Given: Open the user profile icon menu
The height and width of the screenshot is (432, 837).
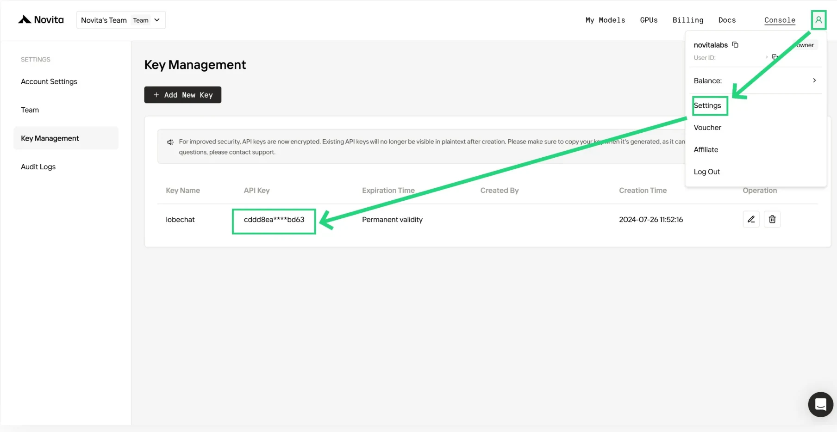Looking at the screenshot, I should click(x=818, y=20).
